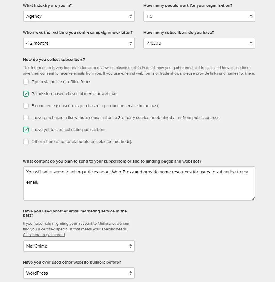Follow the Click here to get started link
The width and height of the screenshot is (275, 282).
[x=44, y=235]
